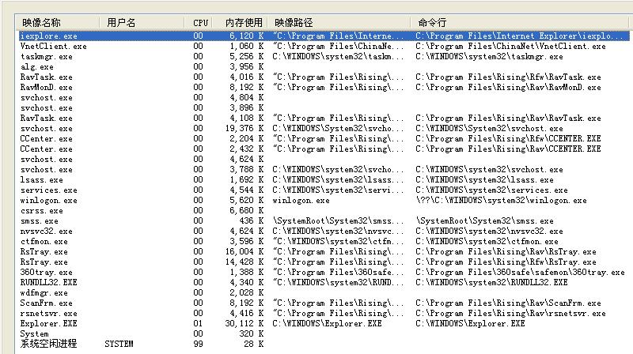The height and width of the screenshot is (354, 633).
Task: Select the RUNDLL32.EXE process
Action: [x=48, y=283]
